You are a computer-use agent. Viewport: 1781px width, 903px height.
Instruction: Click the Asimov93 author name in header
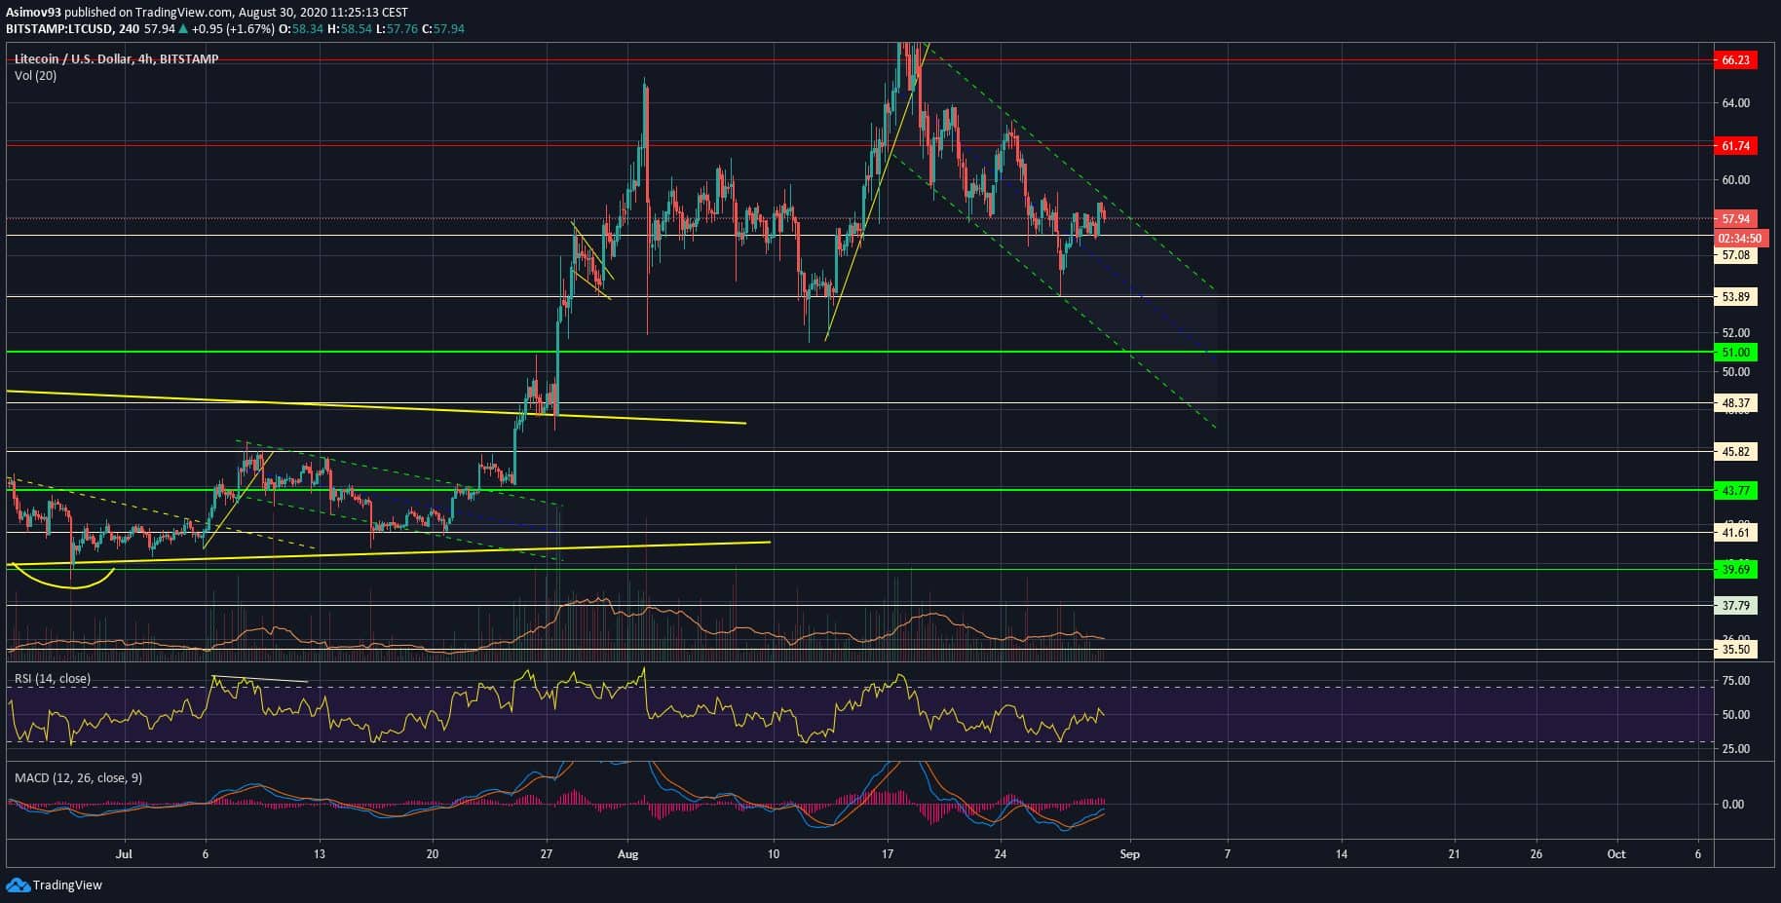click(x=33, y=12)
